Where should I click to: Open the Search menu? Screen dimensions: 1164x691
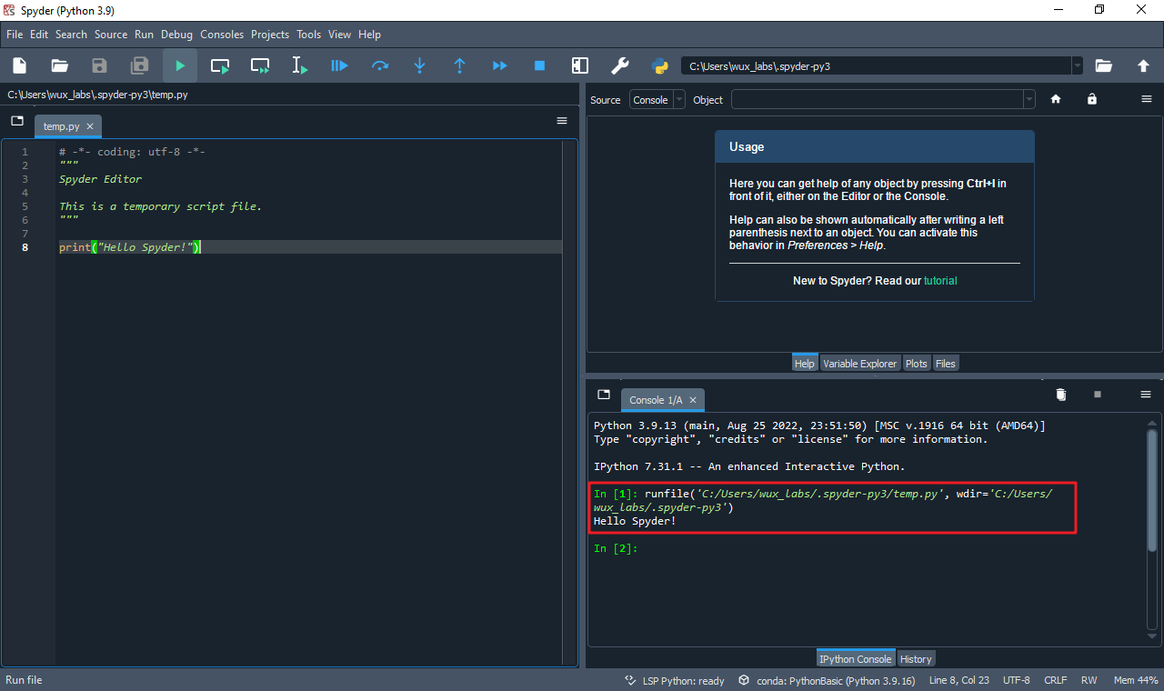[71, 35]
